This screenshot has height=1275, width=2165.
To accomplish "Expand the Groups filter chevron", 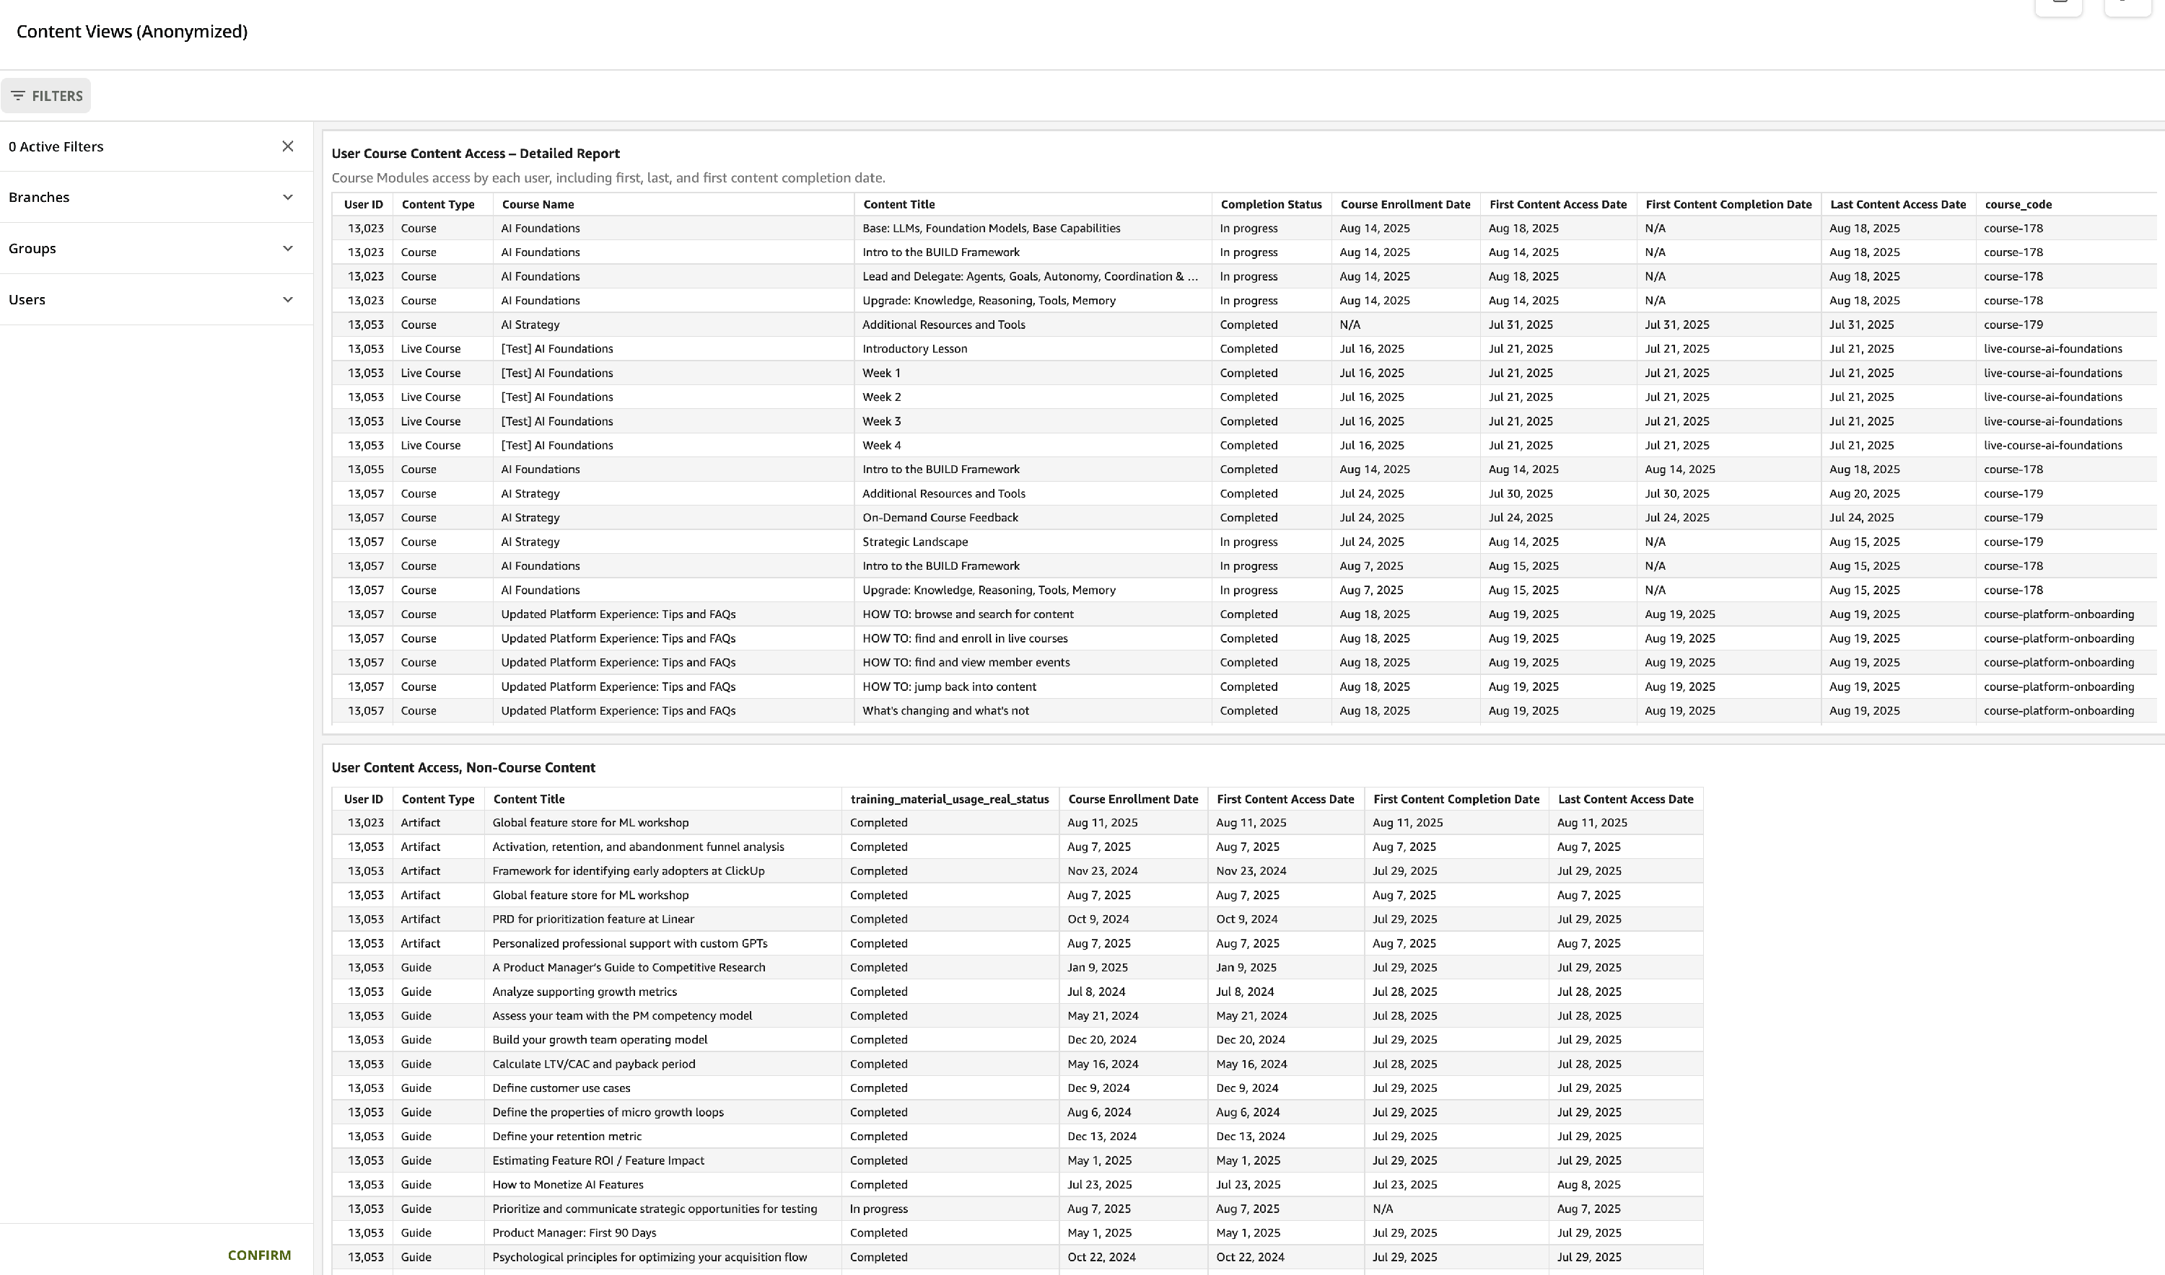I will point(288,248).
